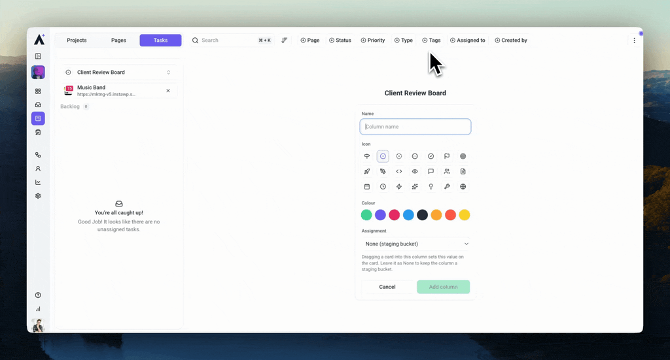Switch to the Pages tab
Image resolution: width=670 pixels, height=360 pixels.
(118, 40)
